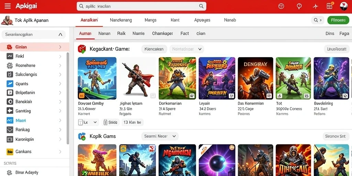Click the airplane icon in the header

[x=316, y=6]
